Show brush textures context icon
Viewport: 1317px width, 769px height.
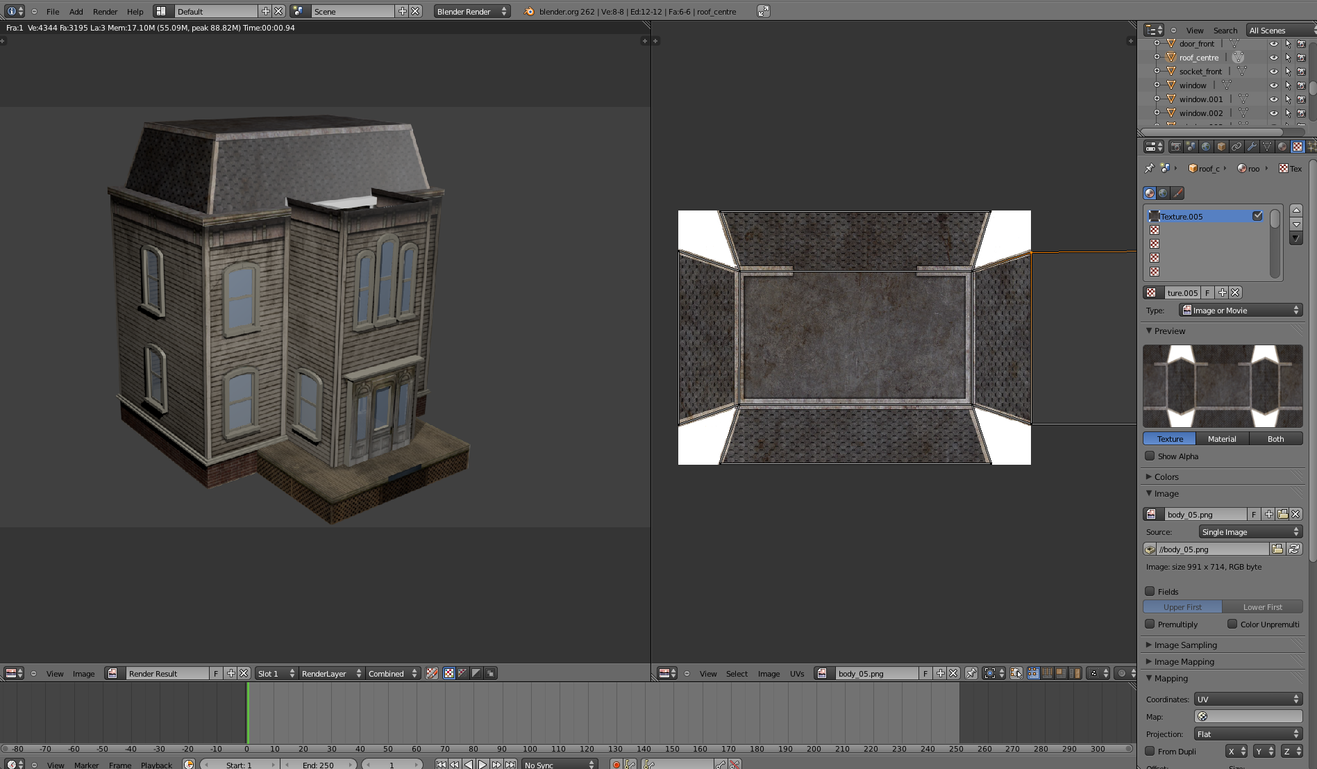pyautogui.click(x=1177, y=193)
